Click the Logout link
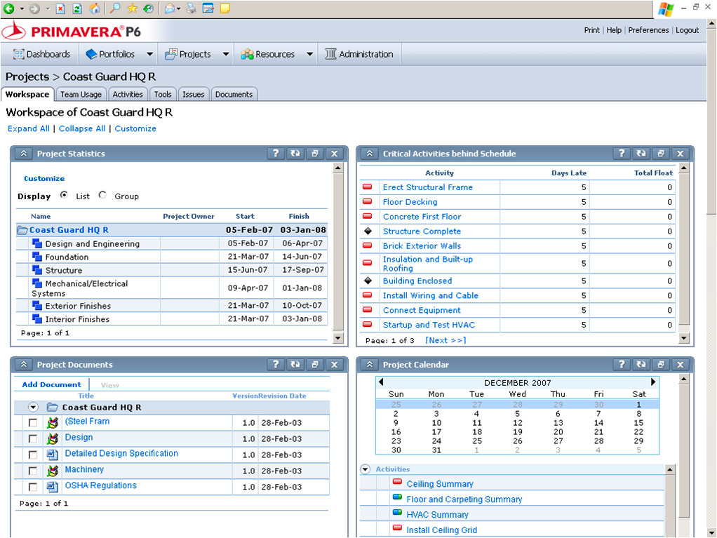The height and width of the screenshot is (538, 717). 688,30
